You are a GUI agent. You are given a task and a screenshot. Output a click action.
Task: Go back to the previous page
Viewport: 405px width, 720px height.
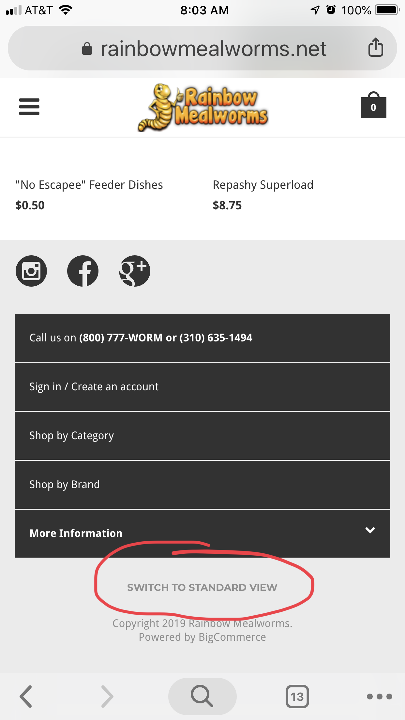(x=26, y=696)
